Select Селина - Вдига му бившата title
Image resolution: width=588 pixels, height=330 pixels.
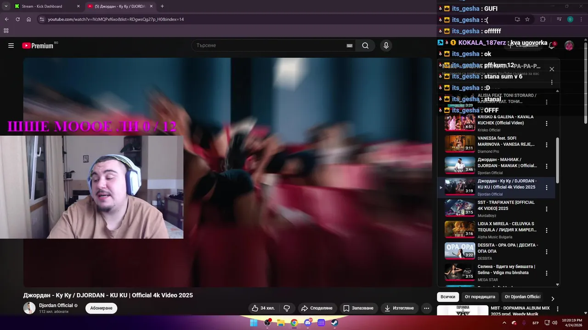click(x=506, y=269)
